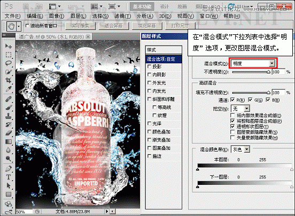Collapse the tools panel with double arrows
The height and width of the screenshot is (216, 295).
(x=4, y=35)
